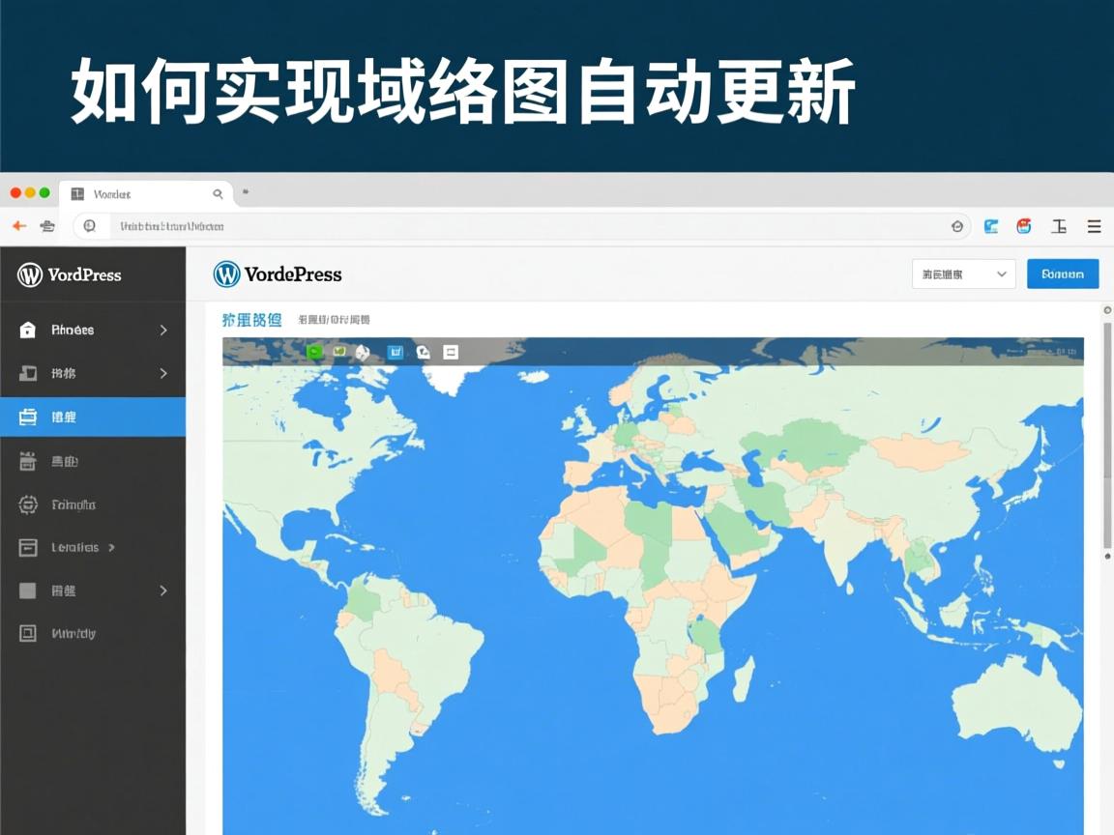Open the dropdown selector near the top-right header

tap(961, 274)
